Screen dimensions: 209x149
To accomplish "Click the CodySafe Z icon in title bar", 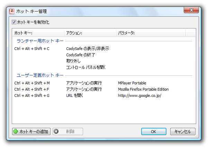I will click(12, 11).
